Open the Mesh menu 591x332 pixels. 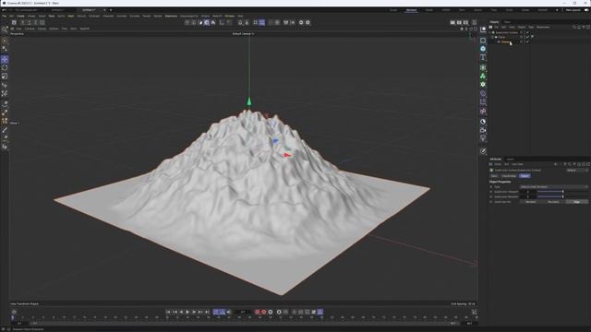[71, 17]
